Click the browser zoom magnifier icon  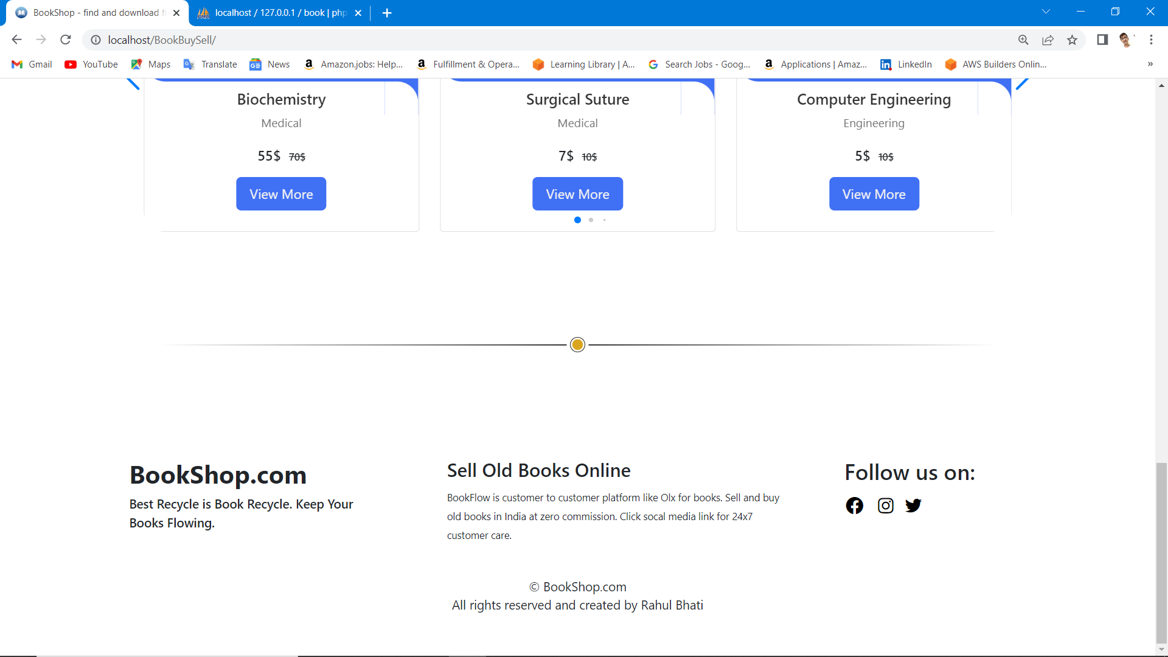tap(1023, 40)
